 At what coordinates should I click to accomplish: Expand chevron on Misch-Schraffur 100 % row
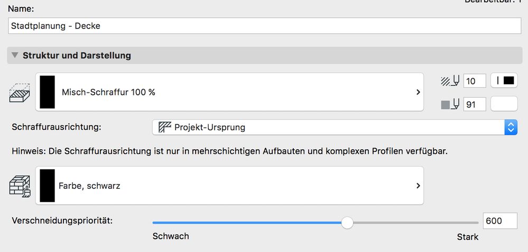418,92
